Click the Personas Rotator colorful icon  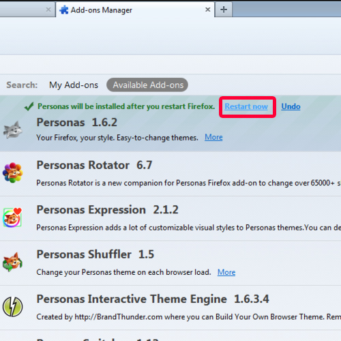13,173
